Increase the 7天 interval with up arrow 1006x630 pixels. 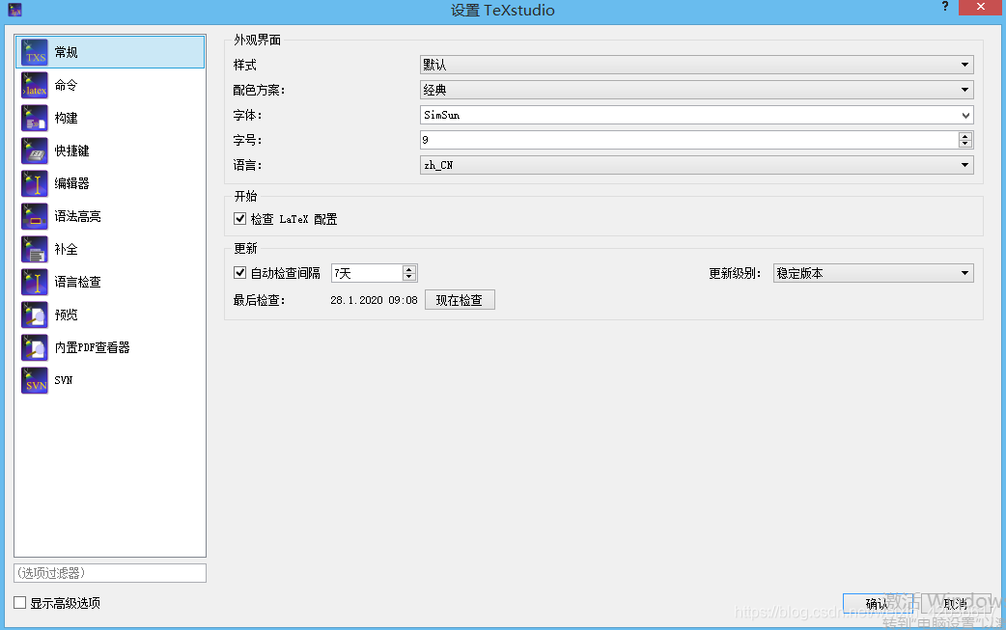[x=408, y=269]
